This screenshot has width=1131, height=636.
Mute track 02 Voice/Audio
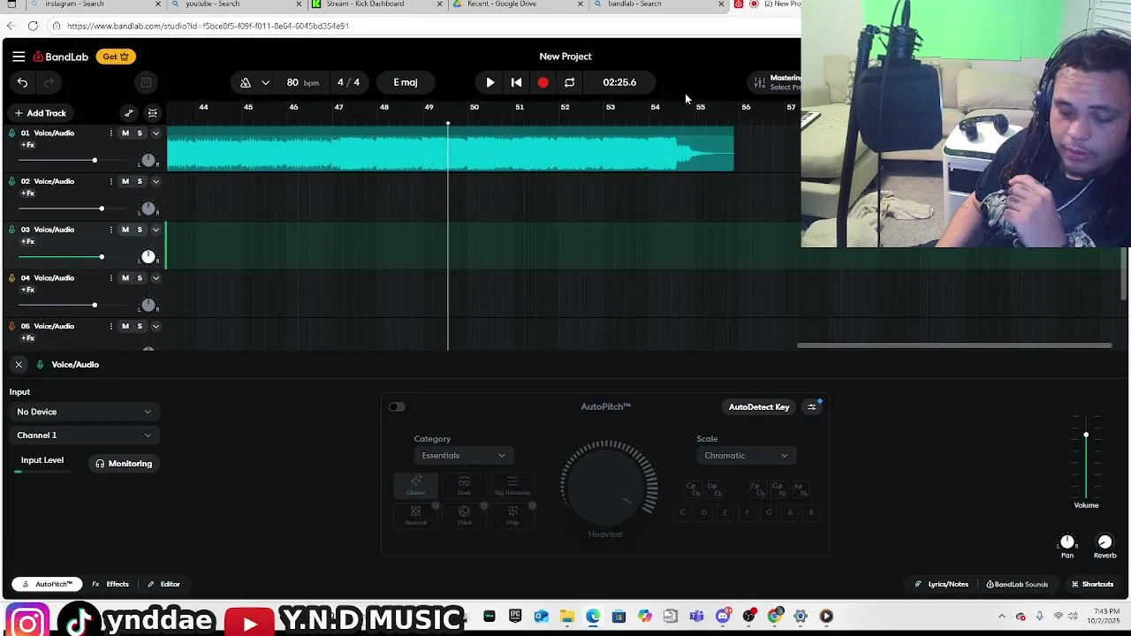click(125, 181)
